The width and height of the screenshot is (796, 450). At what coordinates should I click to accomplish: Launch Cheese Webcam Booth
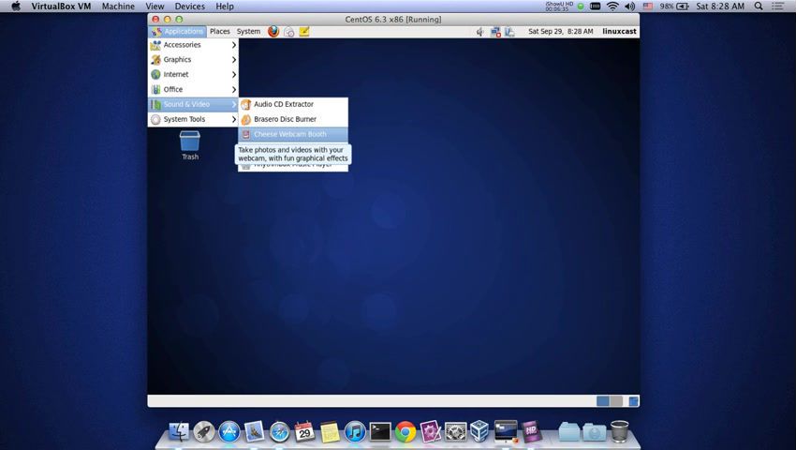(x=293, y=134)
